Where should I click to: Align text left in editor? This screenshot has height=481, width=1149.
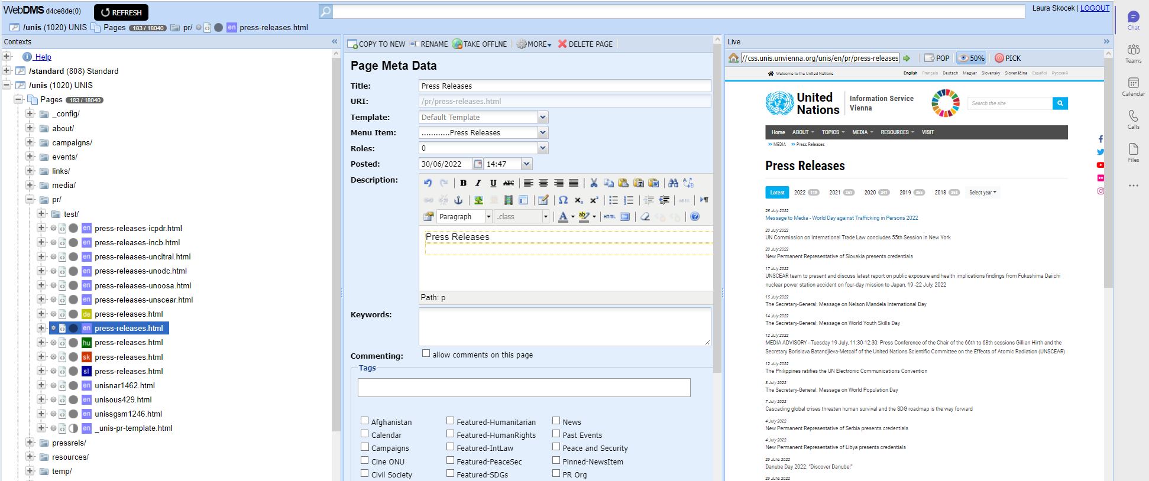click(x=529, y=183)
